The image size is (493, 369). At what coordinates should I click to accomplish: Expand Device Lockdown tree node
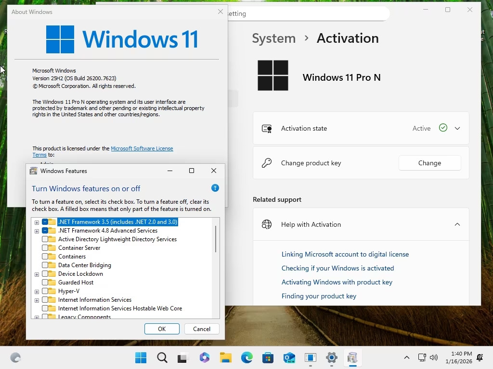37,274
